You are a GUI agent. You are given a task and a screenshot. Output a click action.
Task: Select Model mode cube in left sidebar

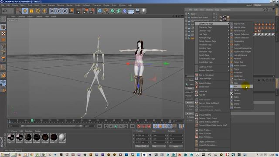click(3, 27)
